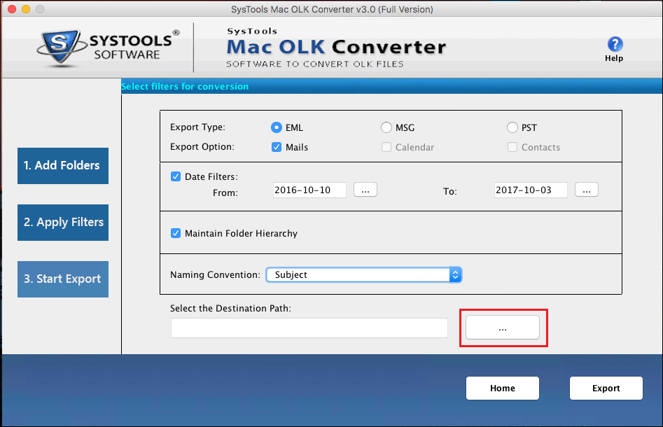Image resolution: width=663 pixels, height=427 pixels.
Task: Click the SysTools Software logo
Action: pyautogui.click(x=108, y=48)
